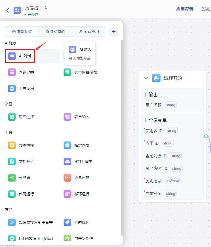This screenshot has height=247, width=211.
Task: Click the 应用 ID string tag
Action: pos(168,143)
